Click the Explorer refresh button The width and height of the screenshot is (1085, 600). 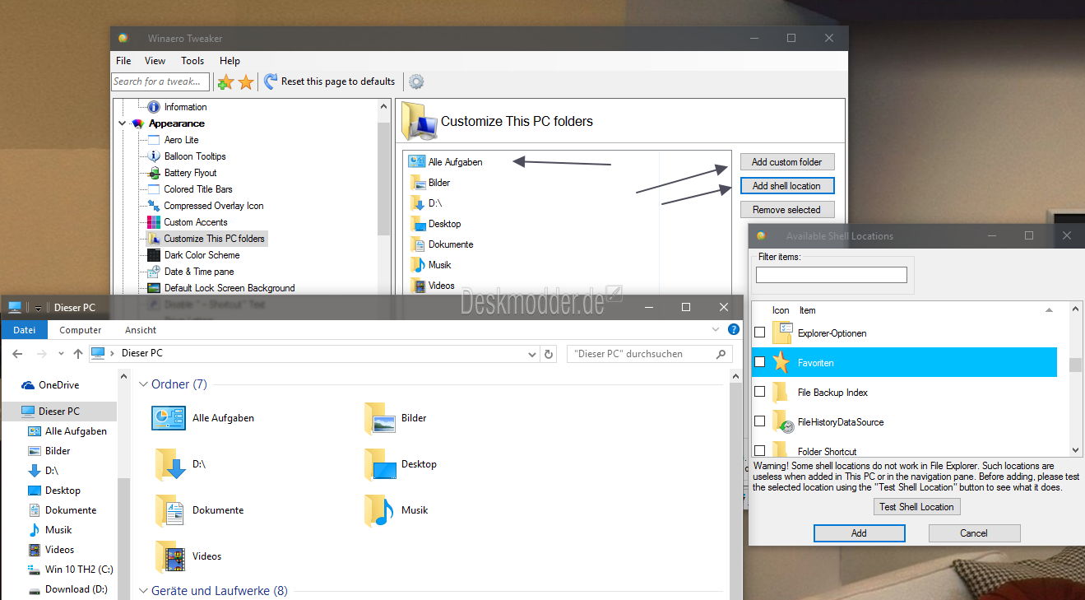click(549, 355)
